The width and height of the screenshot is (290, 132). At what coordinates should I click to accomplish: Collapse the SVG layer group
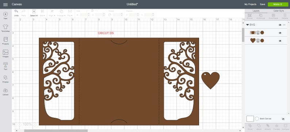[x=248, y=25]
